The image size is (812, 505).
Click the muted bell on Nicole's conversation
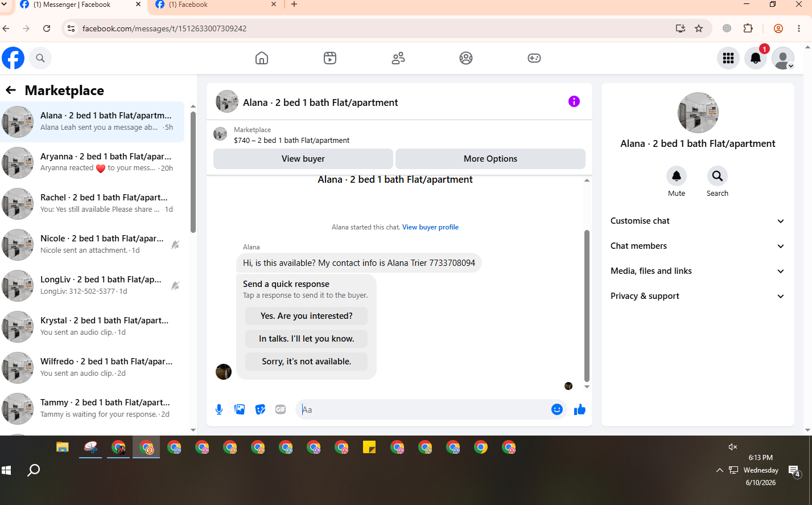tap(175, 245)
